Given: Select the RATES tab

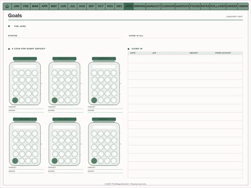Looking at the screenshot, I should tap(205, 6).
